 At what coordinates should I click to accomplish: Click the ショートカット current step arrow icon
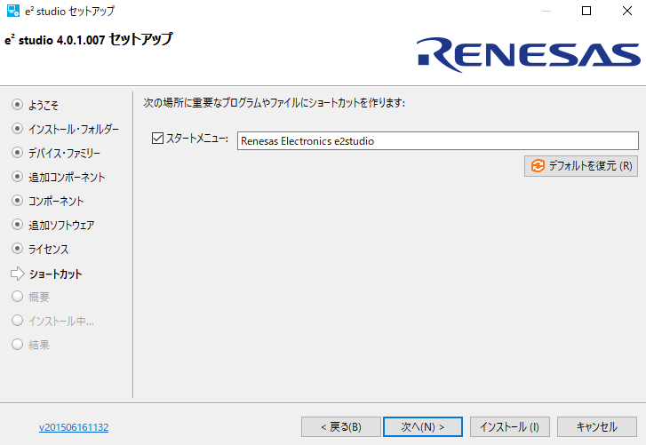(x=17, y=274)
